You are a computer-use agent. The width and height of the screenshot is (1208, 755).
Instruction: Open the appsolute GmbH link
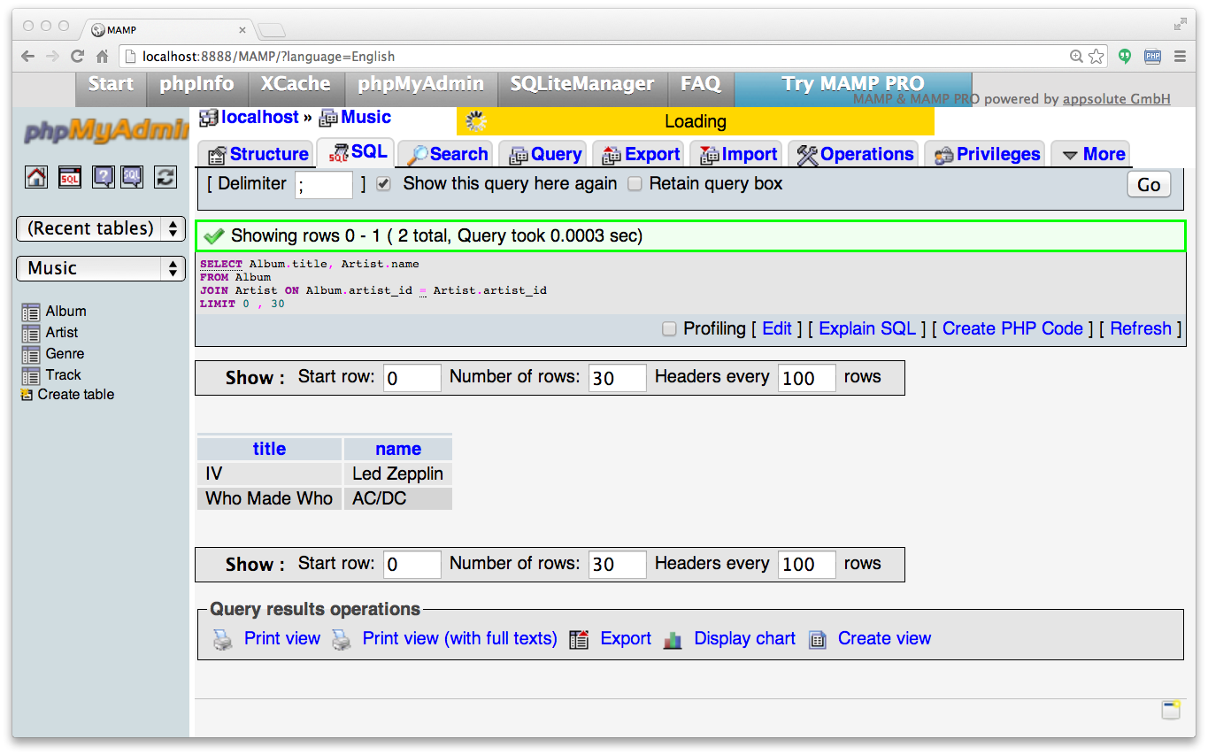[1117, 99]
